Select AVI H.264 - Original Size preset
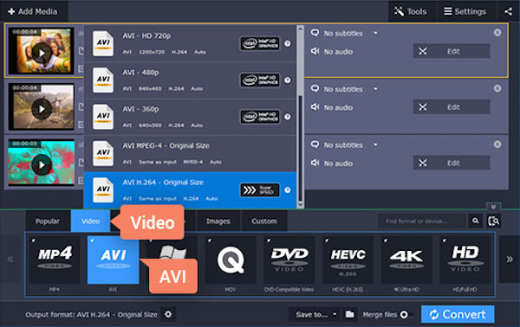The image size is (520, 327). click(190, 190)
